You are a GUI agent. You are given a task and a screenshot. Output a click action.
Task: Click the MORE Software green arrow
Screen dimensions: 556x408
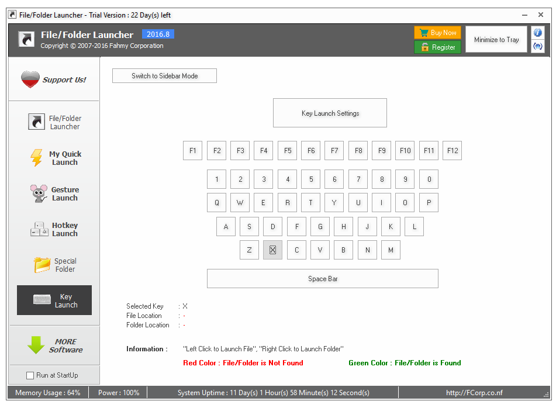point(36,345)
